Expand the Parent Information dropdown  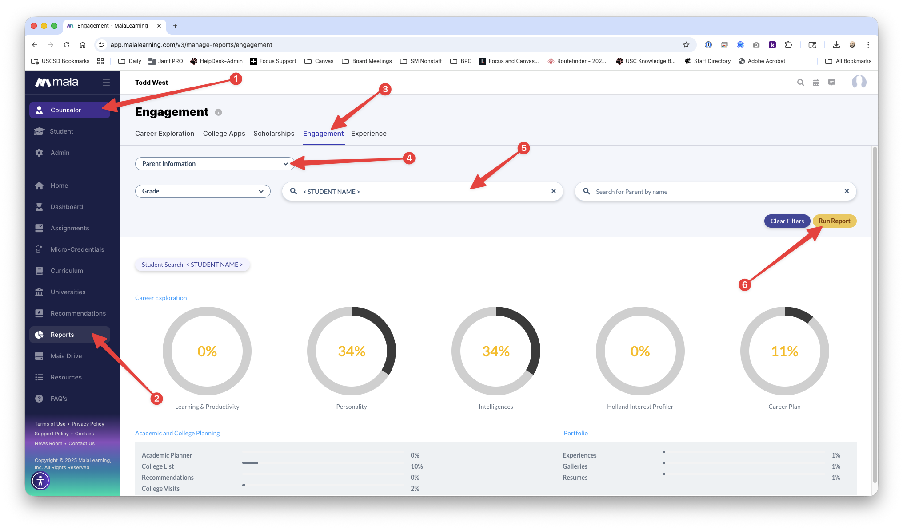215,164
